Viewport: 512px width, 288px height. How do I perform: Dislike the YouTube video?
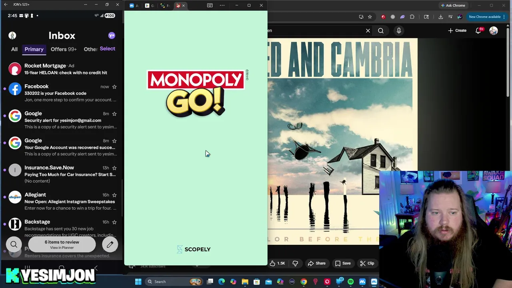tap(295, 263)
